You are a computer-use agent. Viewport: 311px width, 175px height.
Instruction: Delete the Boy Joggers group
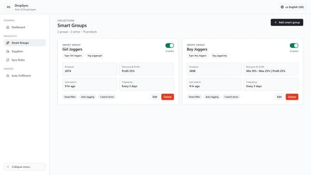(292, 97)
